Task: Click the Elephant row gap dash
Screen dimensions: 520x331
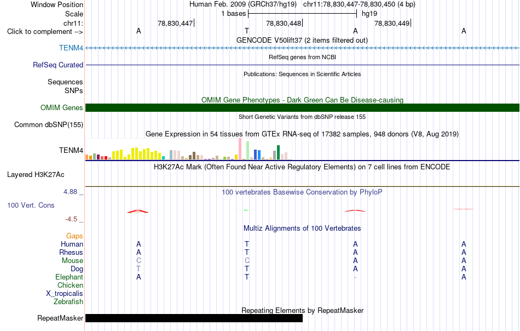Action: (x=355, y=277)
